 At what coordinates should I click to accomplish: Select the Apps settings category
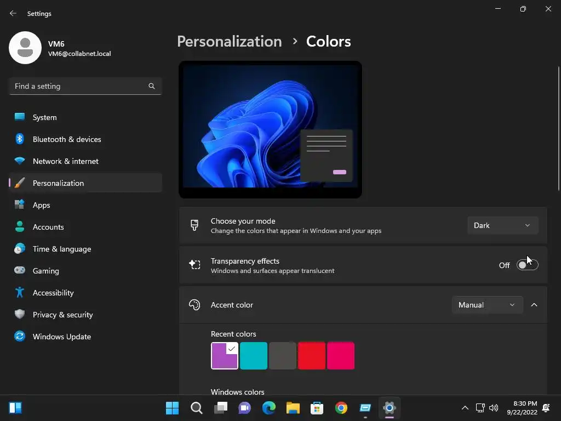[x=85, y=205]
